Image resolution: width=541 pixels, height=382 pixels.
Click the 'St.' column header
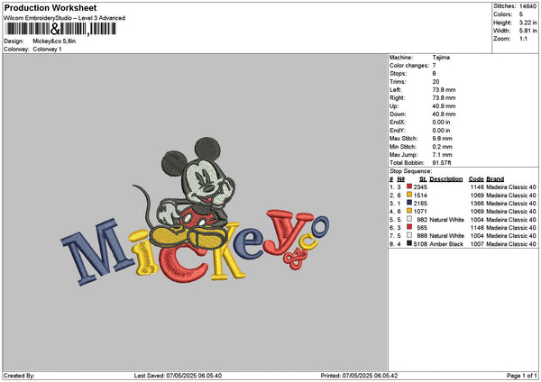424,179
